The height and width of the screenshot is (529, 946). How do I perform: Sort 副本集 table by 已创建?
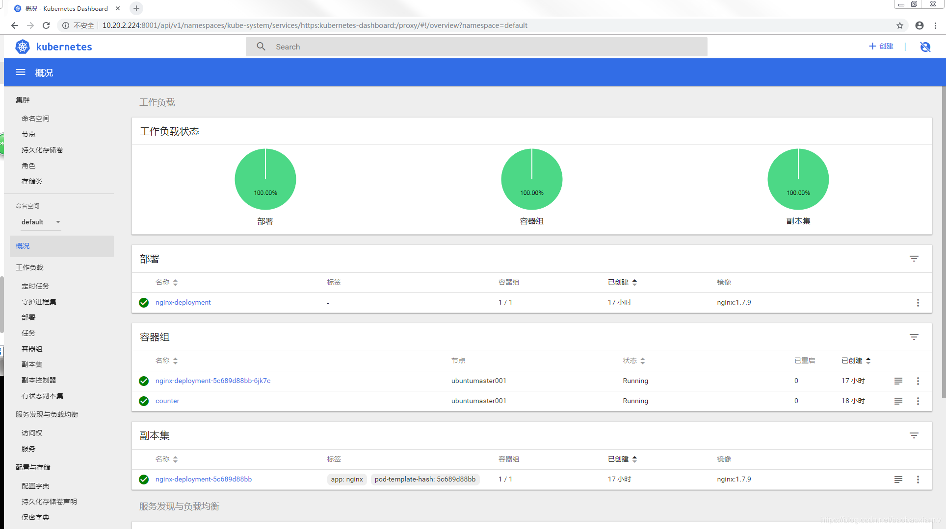pyautogui.click(x=622, y=459)
